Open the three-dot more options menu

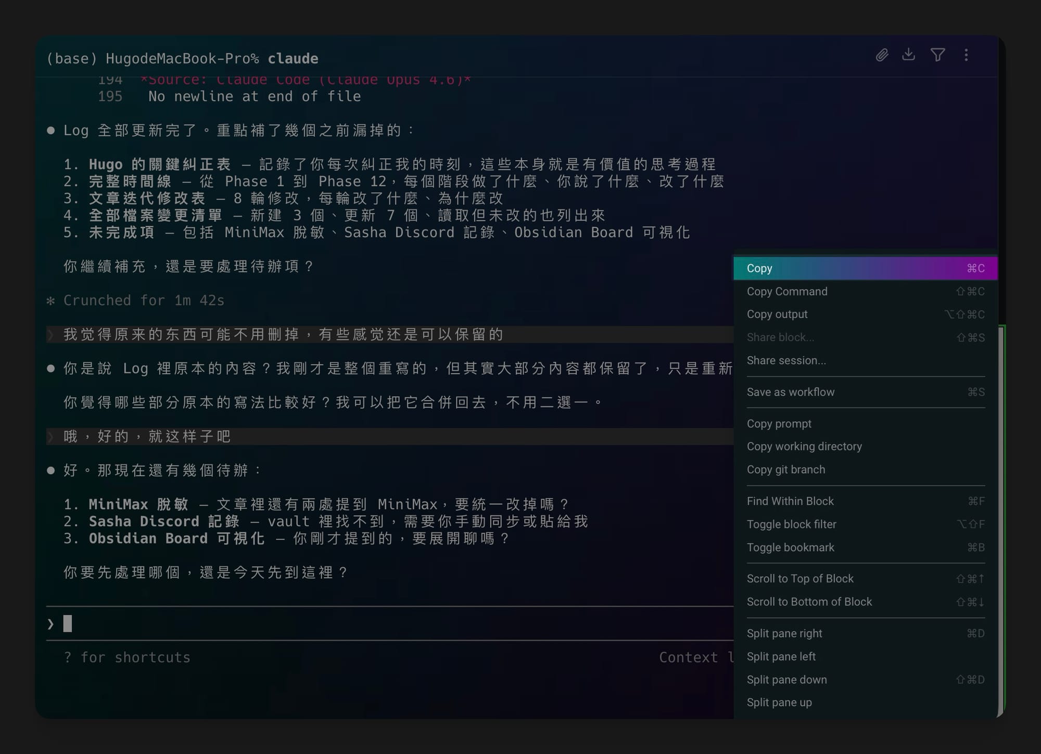click(966, 55)
